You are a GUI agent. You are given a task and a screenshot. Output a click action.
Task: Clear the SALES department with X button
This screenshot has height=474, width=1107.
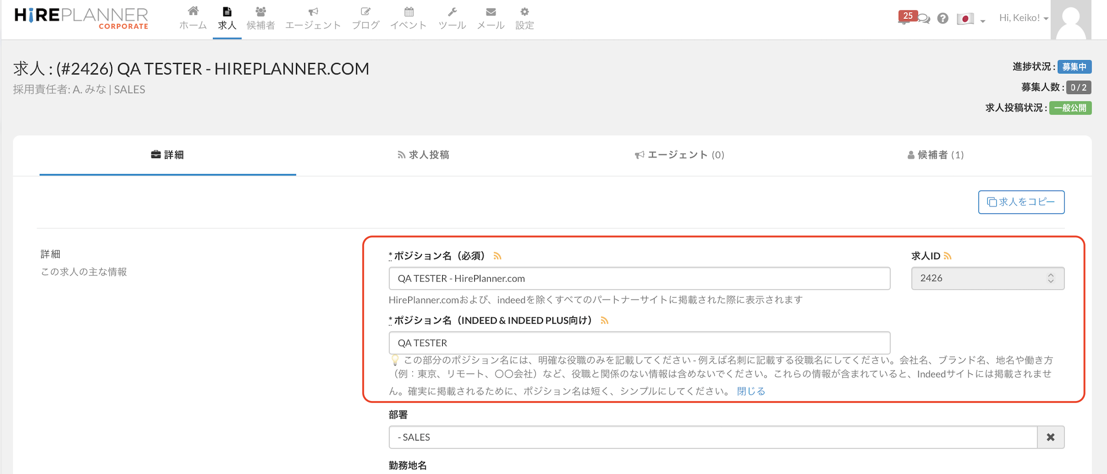pos(1050,437)
